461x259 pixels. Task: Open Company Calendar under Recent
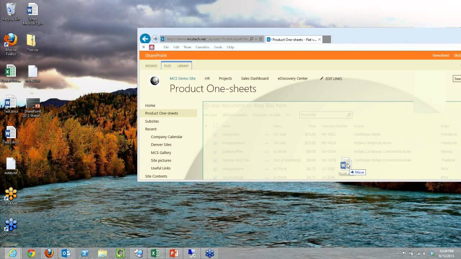click(x=167, y=137)
